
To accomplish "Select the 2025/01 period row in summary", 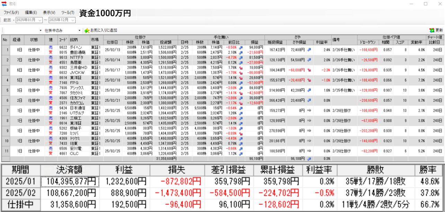I will pyautogui.click(x=20, y=181).
